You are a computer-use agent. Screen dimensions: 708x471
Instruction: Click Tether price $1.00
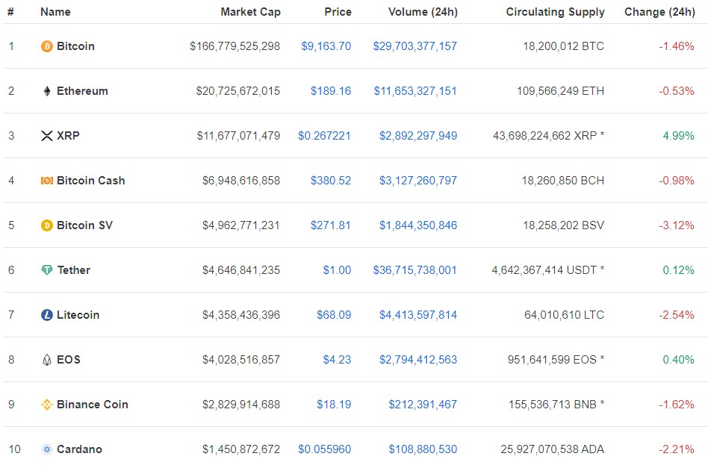[x=337, y=269]
